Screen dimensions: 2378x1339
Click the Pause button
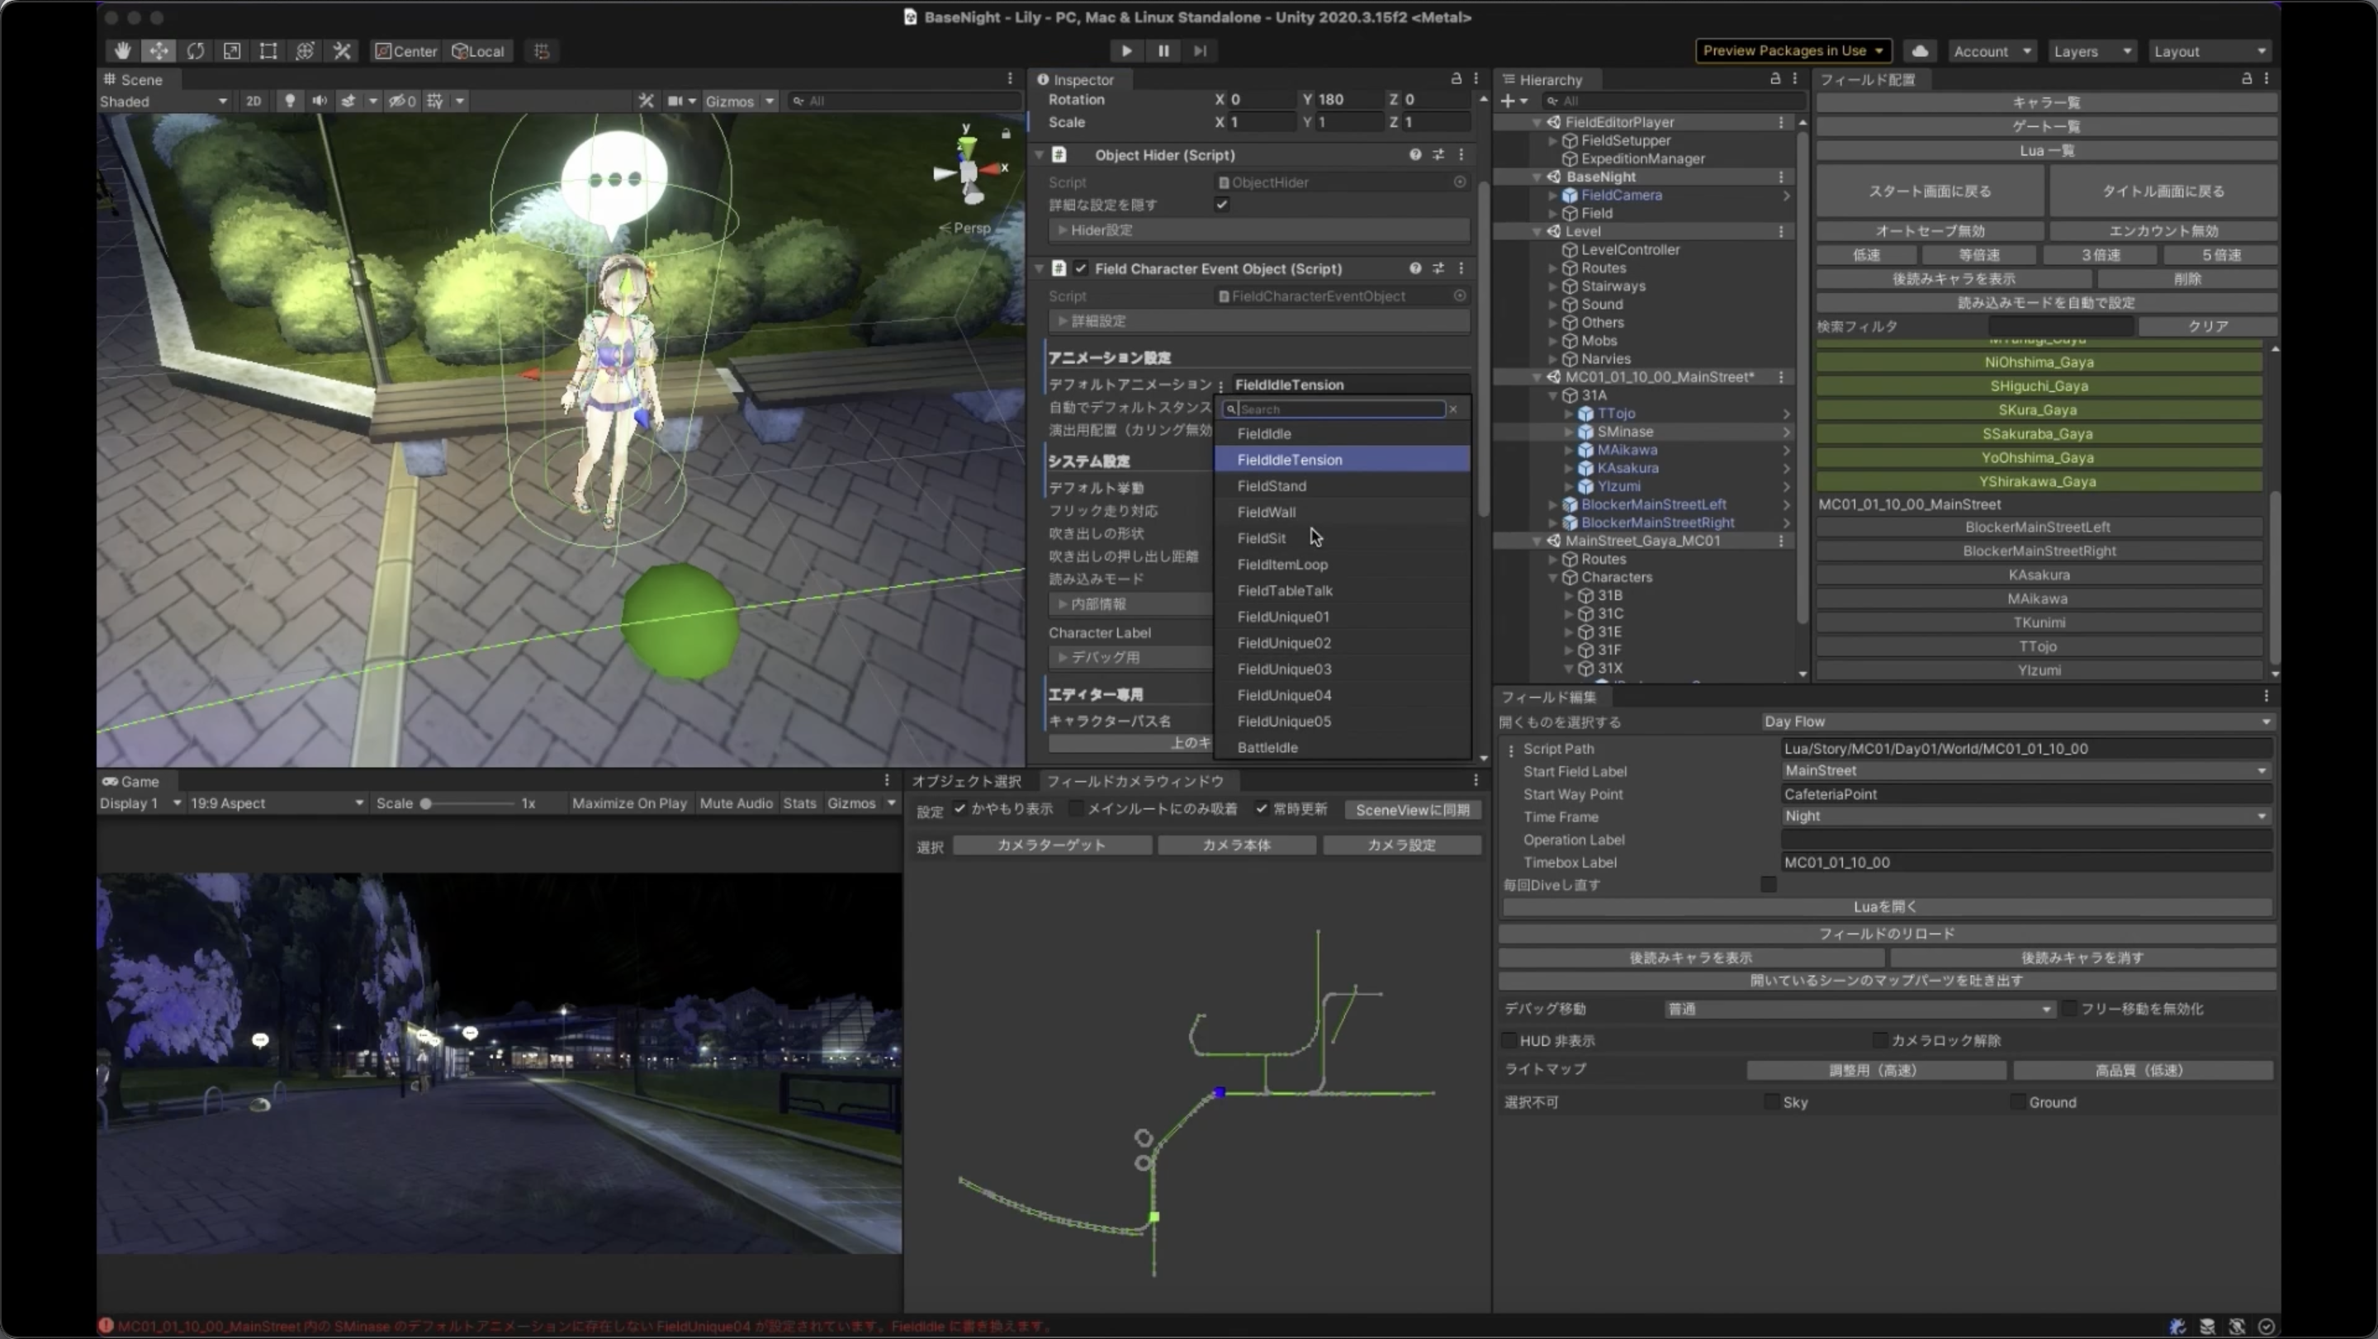(1163, 50)
